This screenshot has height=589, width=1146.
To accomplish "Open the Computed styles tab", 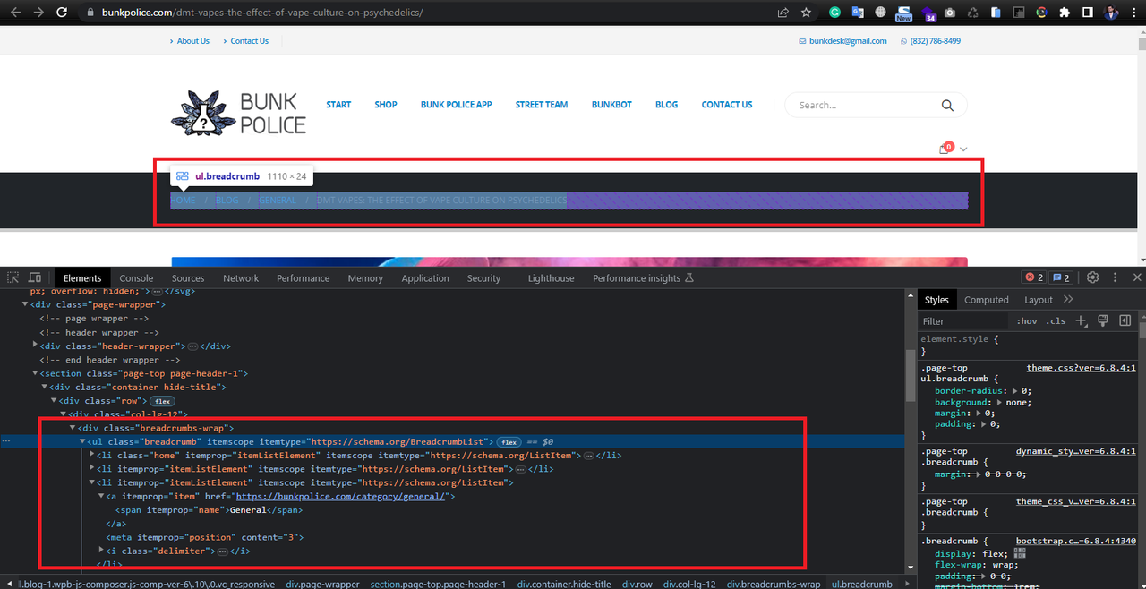I will (x=987, y=300).
